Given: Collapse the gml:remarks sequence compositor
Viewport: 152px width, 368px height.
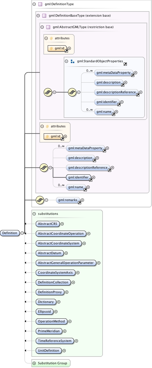Looking at the screenshot, I should pyautogui.click(x=46, y=200).
